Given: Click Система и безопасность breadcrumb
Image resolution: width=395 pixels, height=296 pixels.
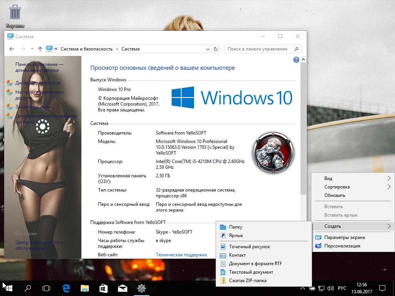Looking at the screenshot, I should tap(86, 49).
